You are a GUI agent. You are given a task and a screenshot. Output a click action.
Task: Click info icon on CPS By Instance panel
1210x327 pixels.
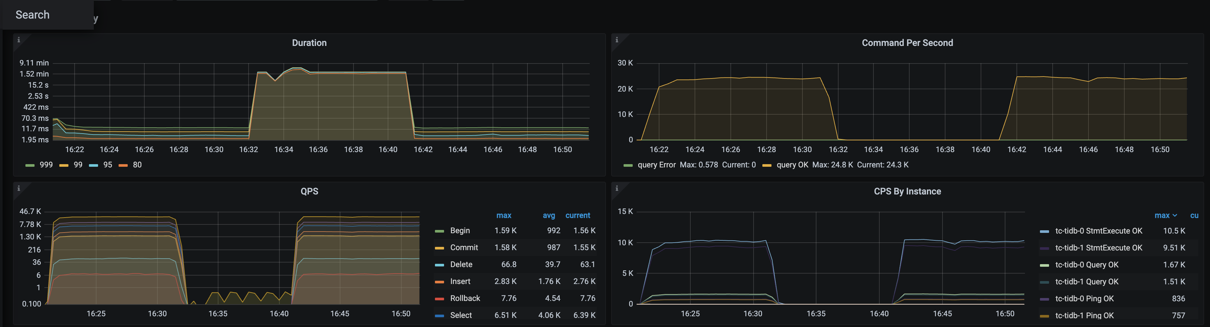pyautogui.click(x=618, y=188)
